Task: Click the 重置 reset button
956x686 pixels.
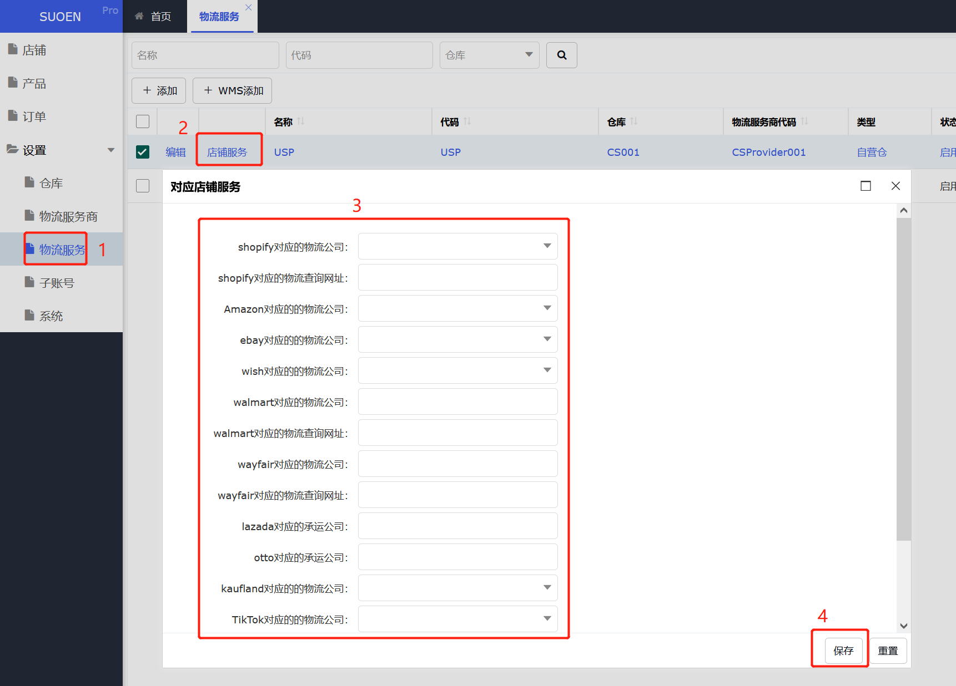Action: [x=888, y=651]
